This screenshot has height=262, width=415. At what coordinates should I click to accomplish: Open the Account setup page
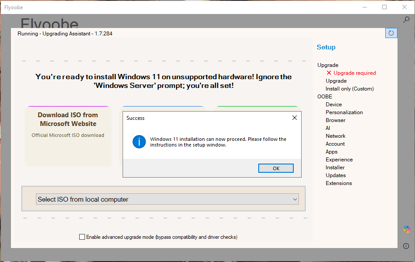[335, 144]
